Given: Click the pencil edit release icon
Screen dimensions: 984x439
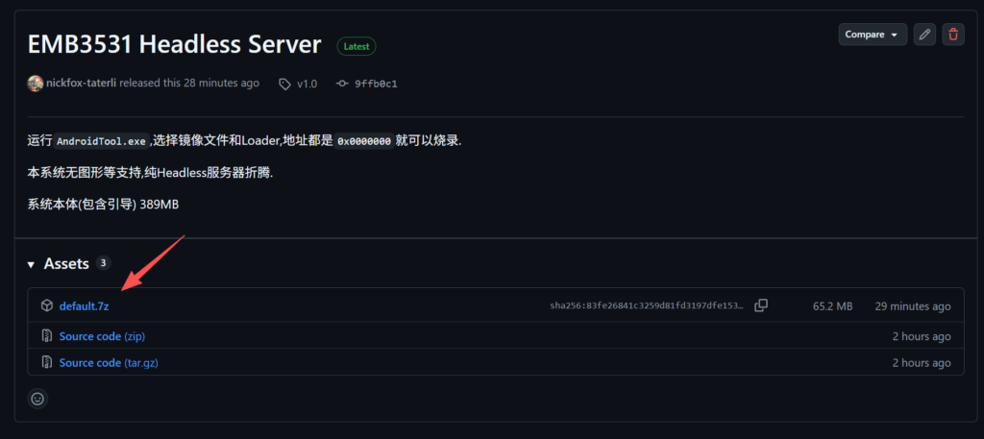Looking at the screenshot, I should 924,35.
